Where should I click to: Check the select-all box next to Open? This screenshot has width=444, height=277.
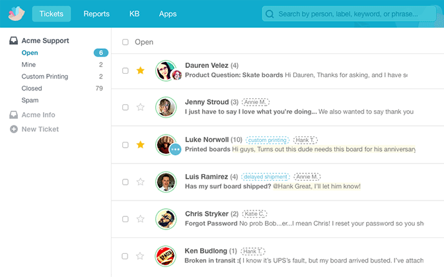126,42
